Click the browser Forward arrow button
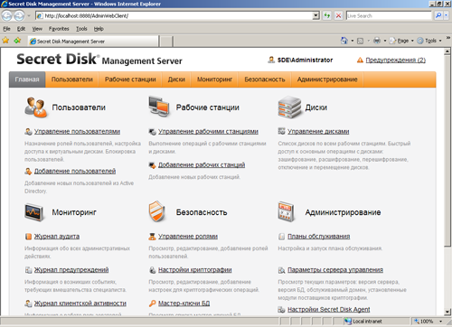The height and width of the screenshot is (327, 452). coord(19,15)
